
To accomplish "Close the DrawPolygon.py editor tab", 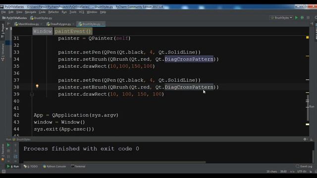I will coord(73,24).
